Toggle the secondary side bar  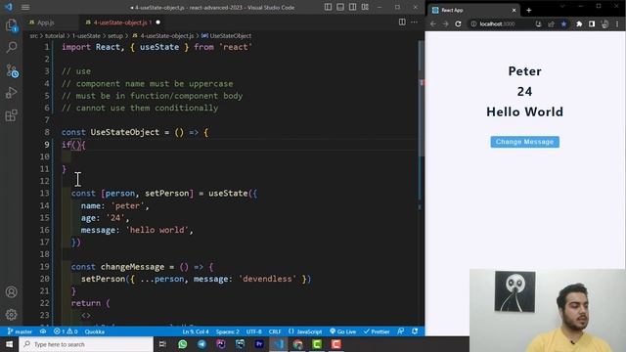pos(352,7)
